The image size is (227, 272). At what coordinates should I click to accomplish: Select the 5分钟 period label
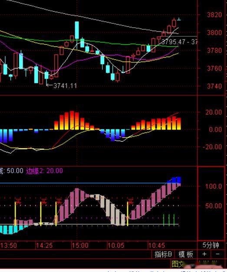pos(211,245)
